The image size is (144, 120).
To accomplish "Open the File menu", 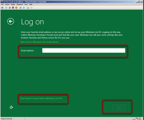I will [x=2, y=5].
